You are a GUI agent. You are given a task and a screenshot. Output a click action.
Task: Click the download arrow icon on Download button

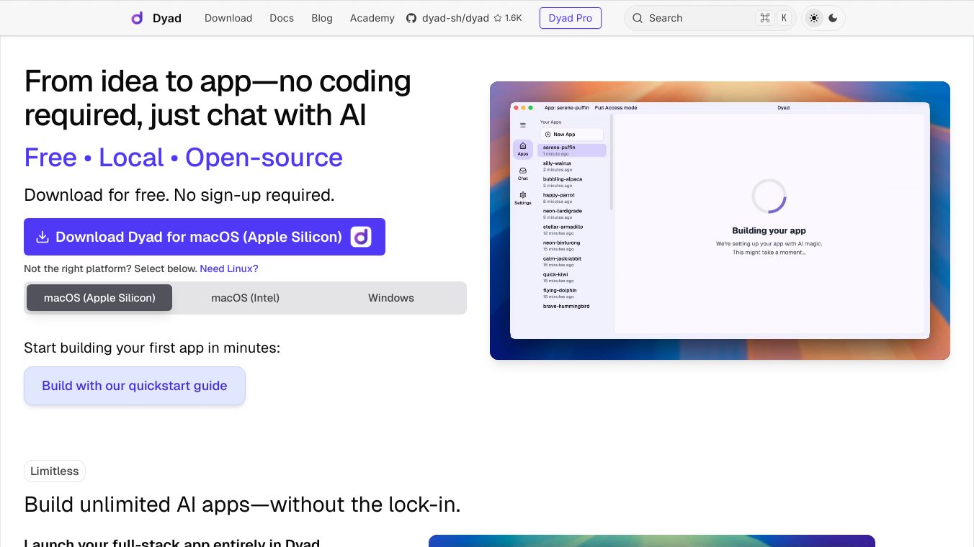pyautogui.click(x=43, y=237)
